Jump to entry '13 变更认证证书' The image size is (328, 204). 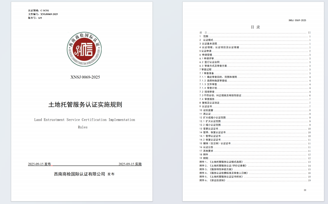tap(255, 129)
